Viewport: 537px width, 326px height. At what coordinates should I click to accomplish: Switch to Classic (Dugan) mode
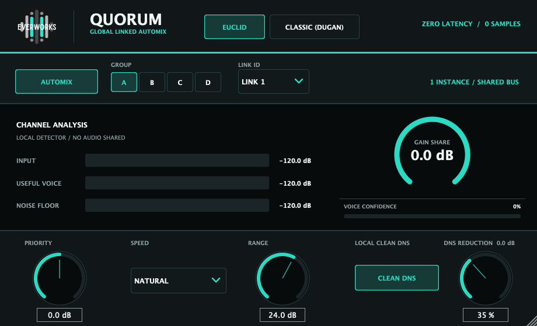[x=315, y=27]
